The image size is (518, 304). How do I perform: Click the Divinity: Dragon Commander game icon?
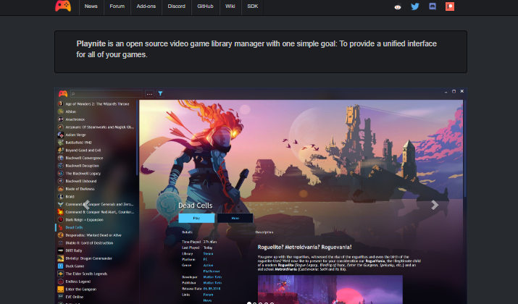[x=60, y=258]
